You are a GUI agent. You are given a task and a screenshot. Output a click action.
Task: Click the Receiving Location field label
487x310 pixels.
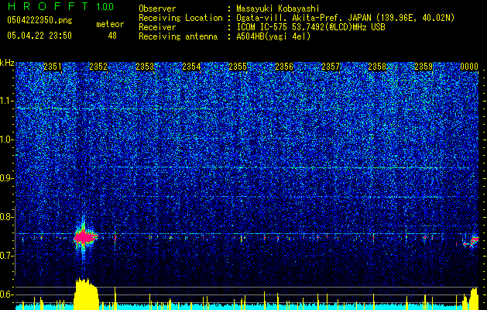point(180,18)
